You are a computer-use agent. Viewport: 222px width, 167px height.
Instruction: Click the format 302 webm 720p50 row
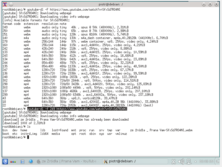71,80
